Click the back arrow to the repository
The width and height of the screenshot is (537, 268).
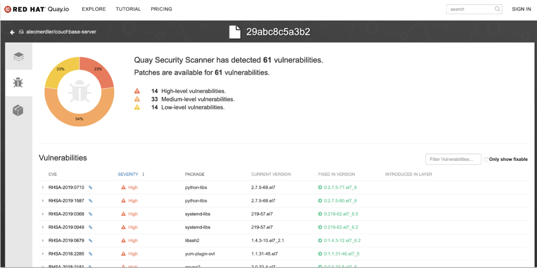point(13,32)
